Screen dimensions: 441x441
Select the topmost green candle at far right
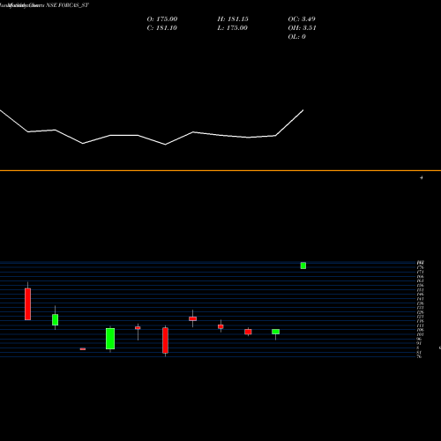coord(303,265)
